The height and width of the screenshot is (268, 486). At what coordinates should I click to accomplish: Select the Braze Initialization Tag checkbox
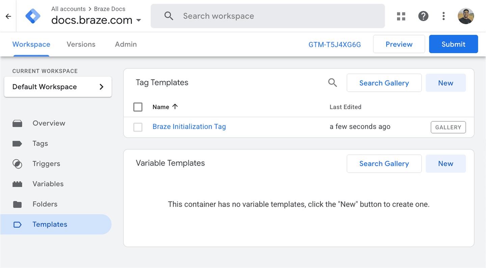(138, 127)
